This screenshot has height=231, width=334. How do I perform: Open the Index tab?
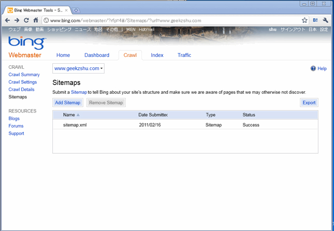[x=157, y=55]
